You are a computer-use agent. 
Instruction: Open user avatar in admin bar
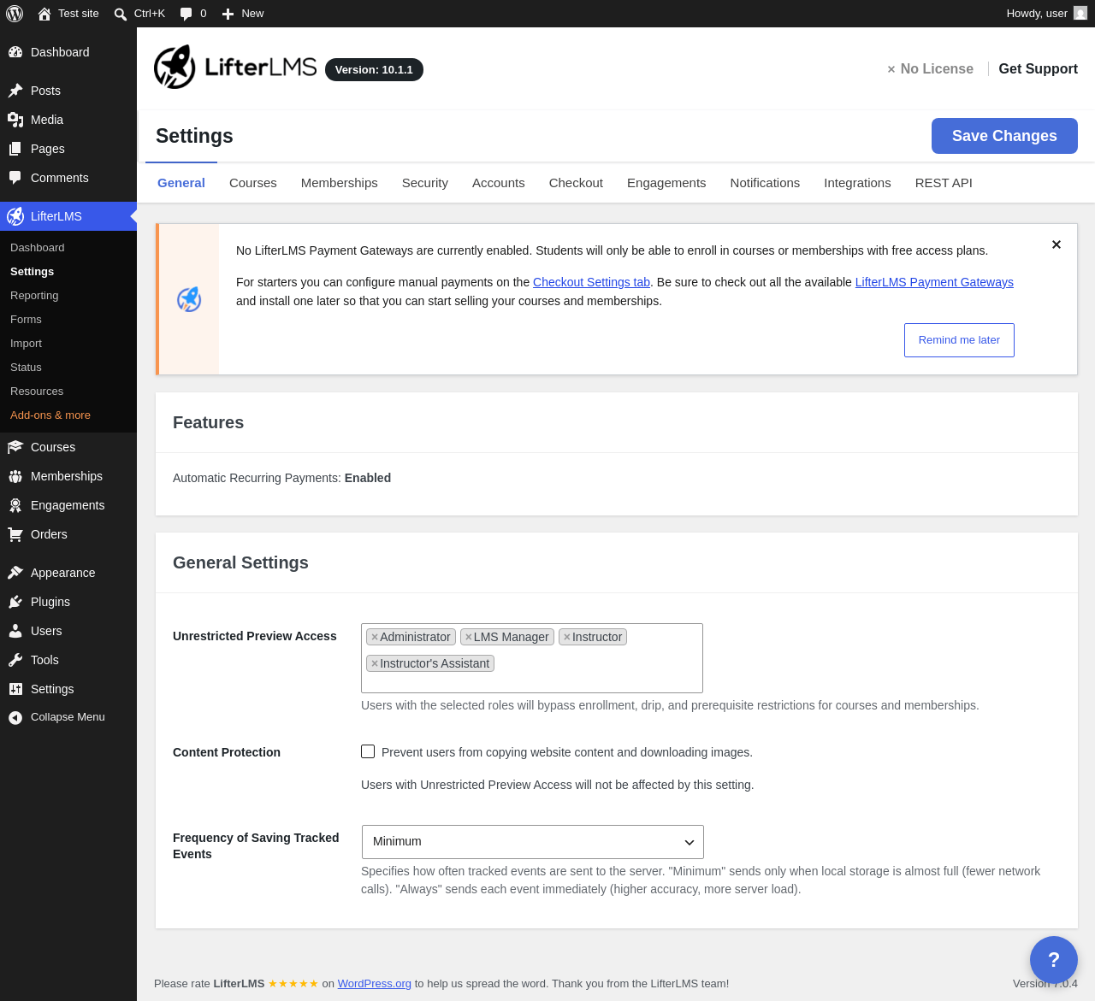click(x=1080, y=14)
